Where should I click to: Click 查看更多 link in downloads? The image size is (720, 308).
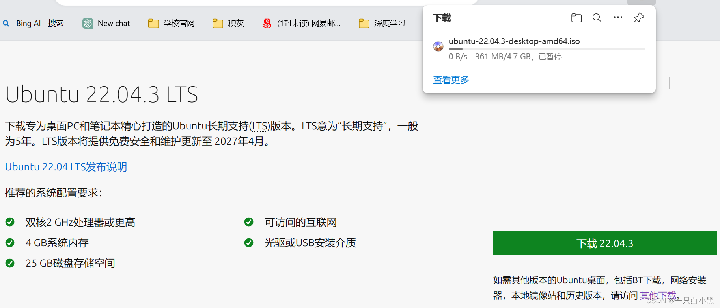click(x=451, y=80)
